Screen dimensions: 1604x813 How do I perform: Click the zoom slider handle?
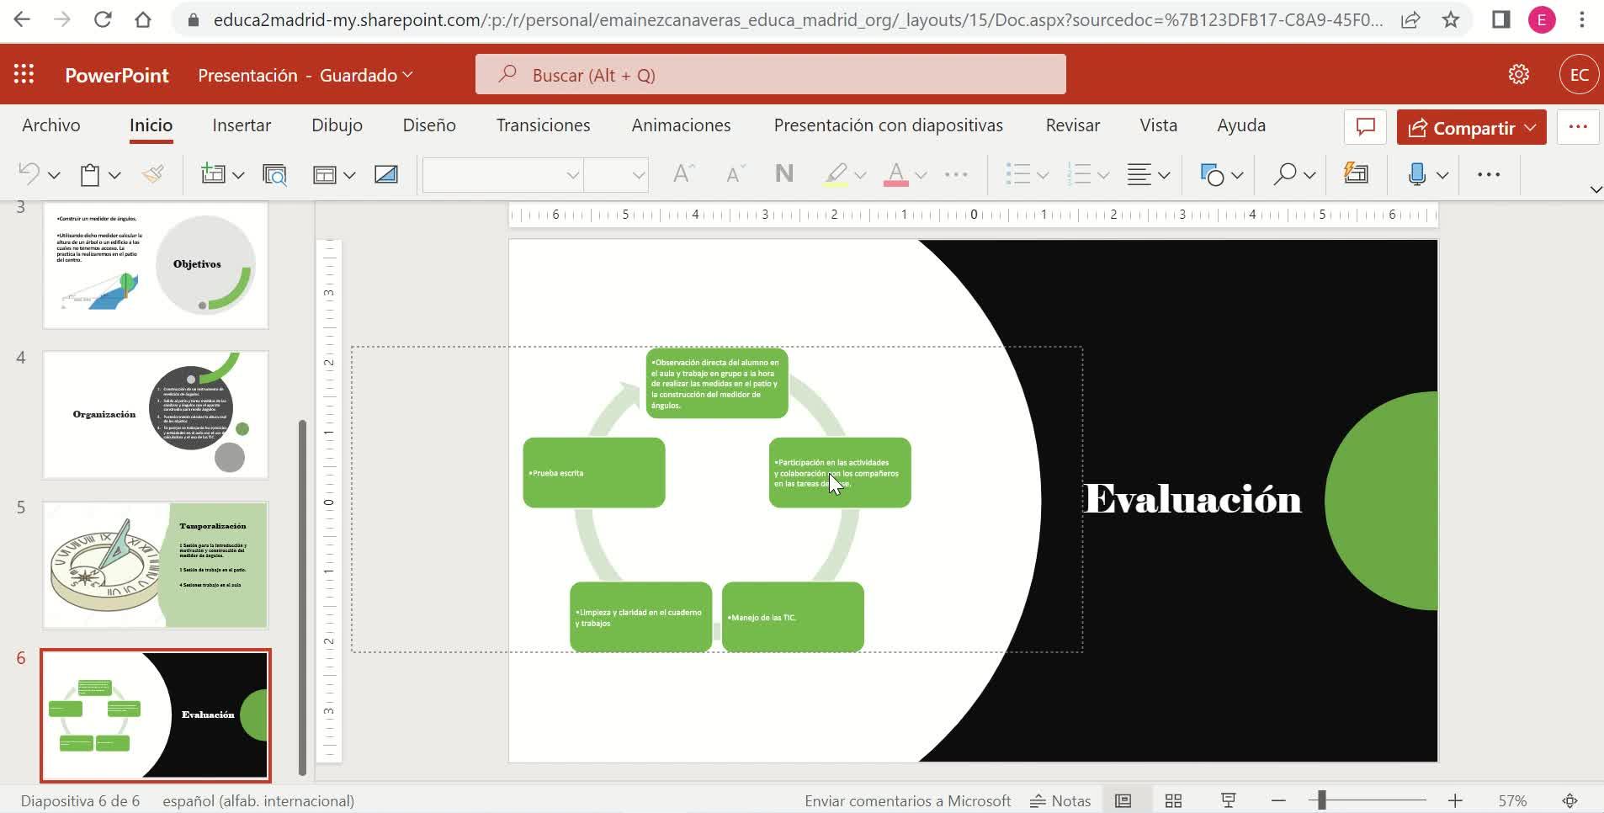(1322, 800)
